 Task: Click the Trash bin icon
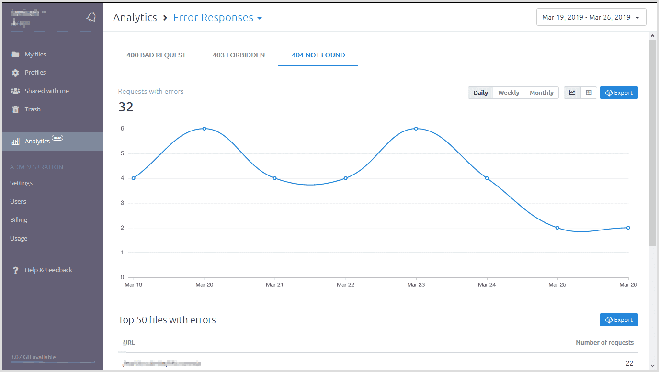click(16, 109)
